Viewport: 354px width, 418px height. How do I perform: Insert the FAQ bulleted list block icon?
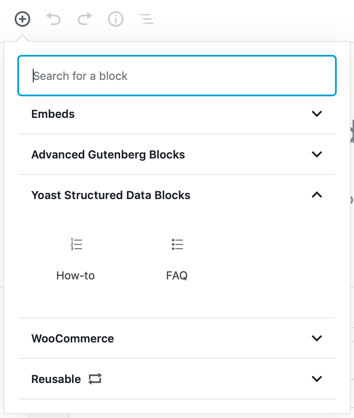coord(177,244)
